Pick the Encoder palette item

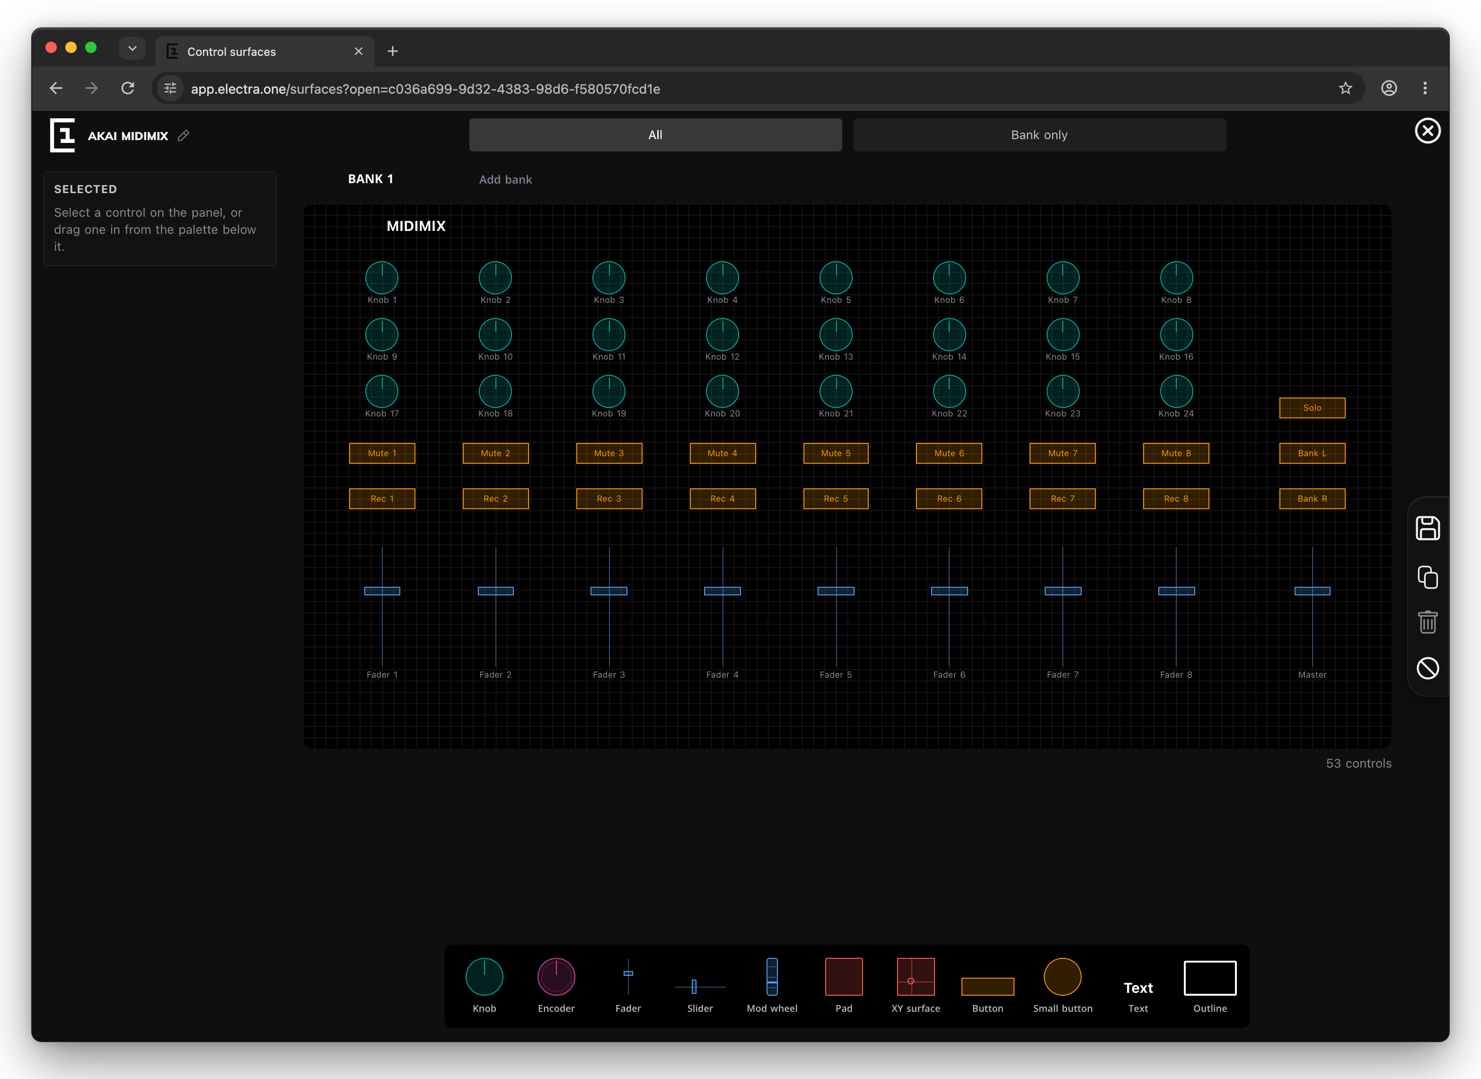555,985
